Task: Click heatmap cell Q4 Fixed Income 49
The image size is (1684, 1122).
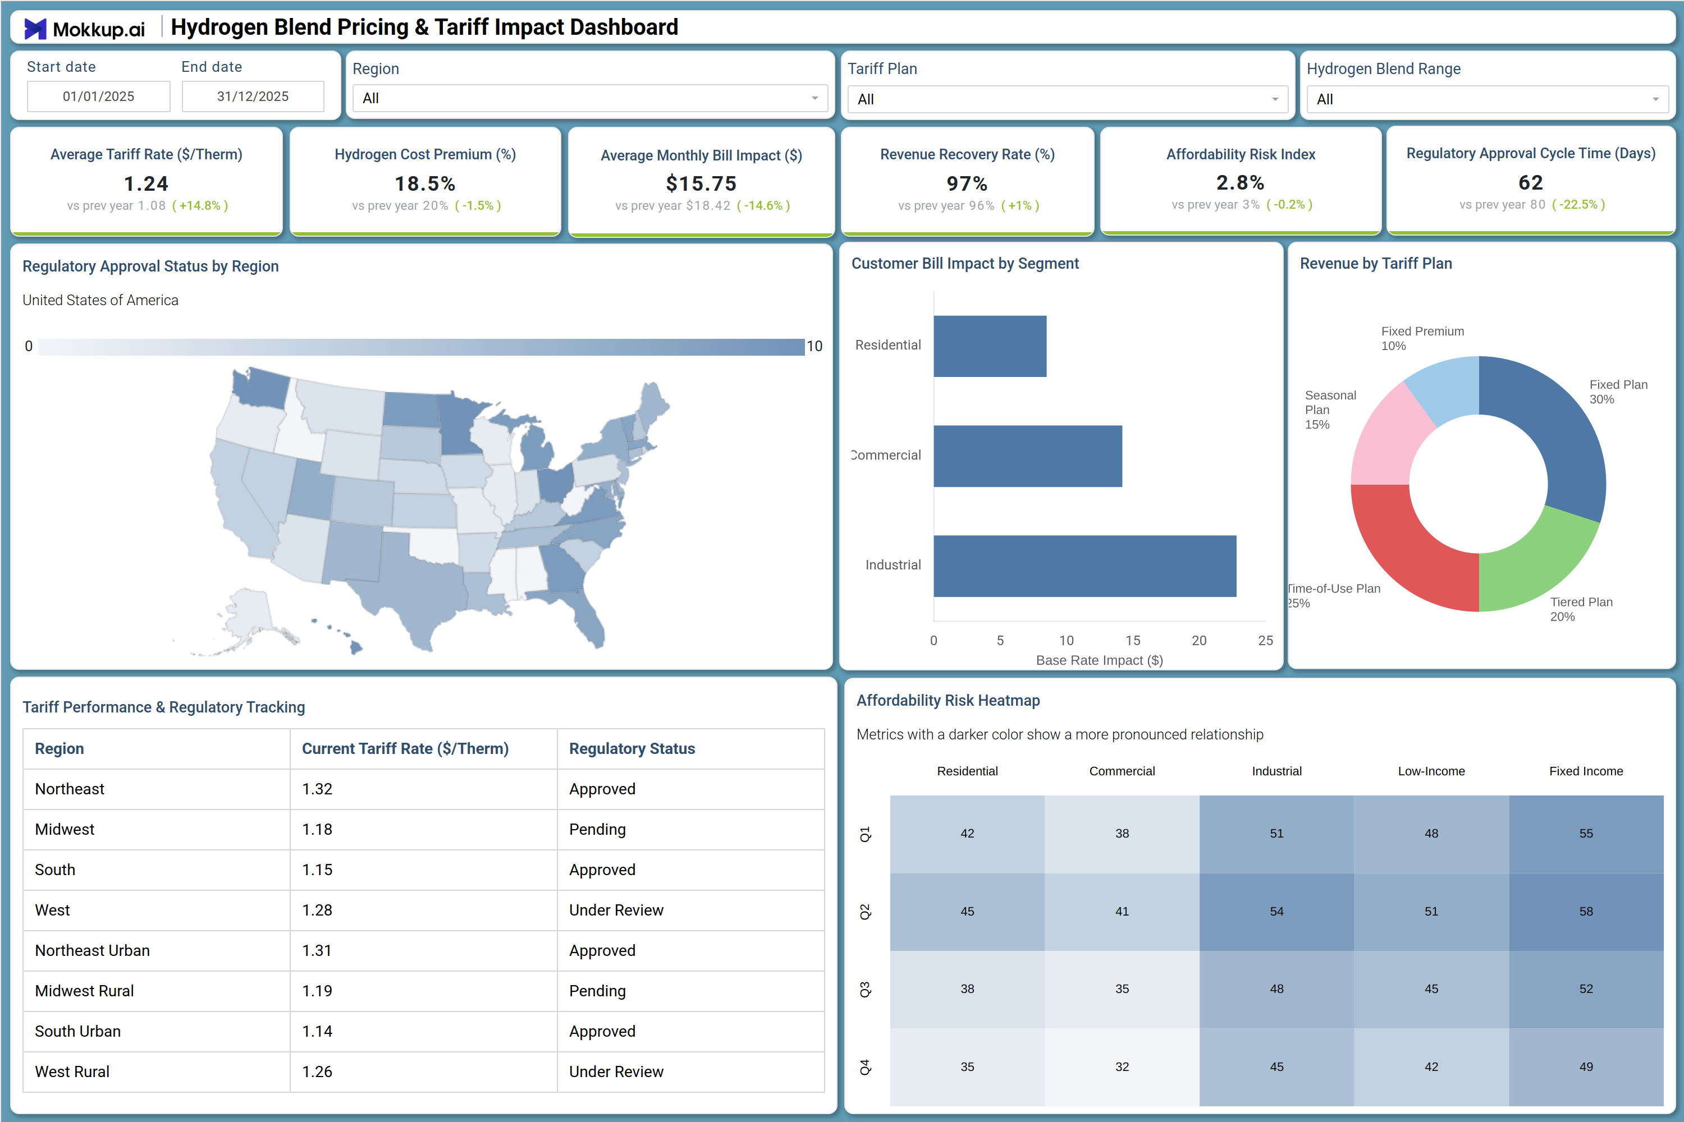Action: click(1586, 1067)
